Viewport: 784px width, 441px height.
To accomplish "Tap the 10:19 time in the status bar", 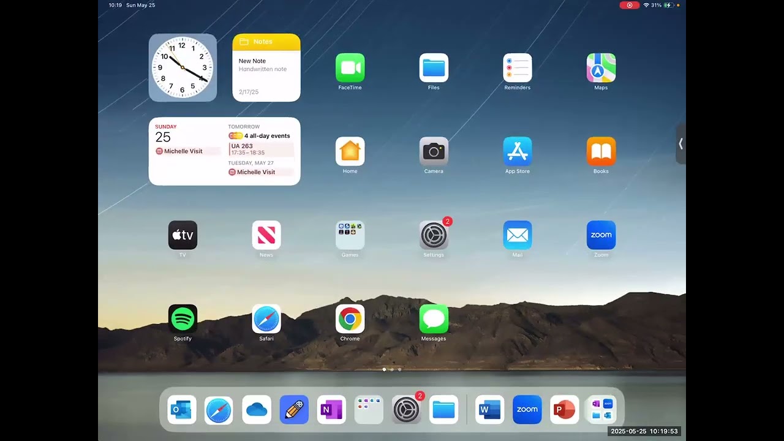I will (115, 5).
